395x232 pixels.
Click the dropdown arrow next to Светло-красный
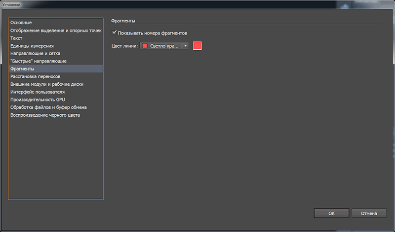(x=186, y=46)
